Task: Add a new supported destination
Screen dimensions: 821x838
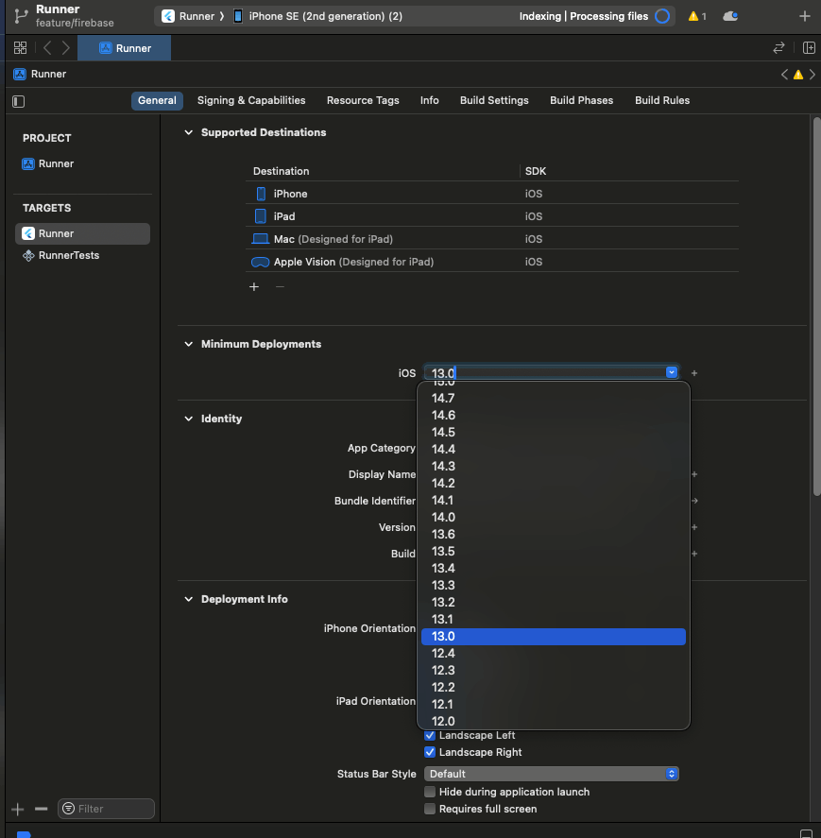Action: point(254,287)
